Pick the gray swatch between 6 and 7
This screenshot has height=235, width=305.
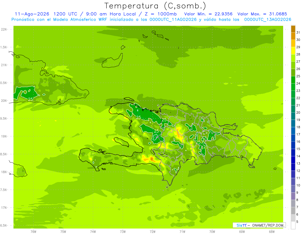[x=293, y=211]
